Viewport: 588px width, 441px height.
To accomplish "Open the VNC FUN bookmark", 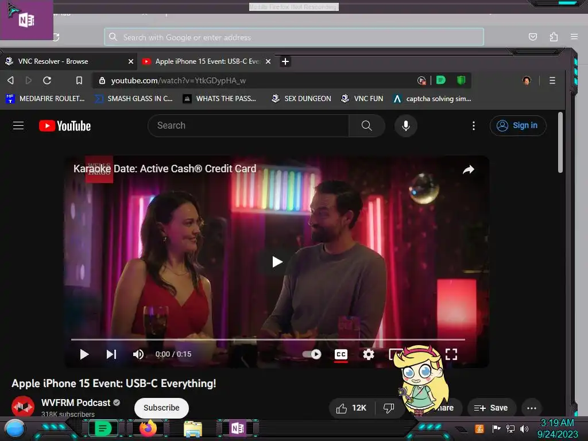I will (x=362, y=99).
